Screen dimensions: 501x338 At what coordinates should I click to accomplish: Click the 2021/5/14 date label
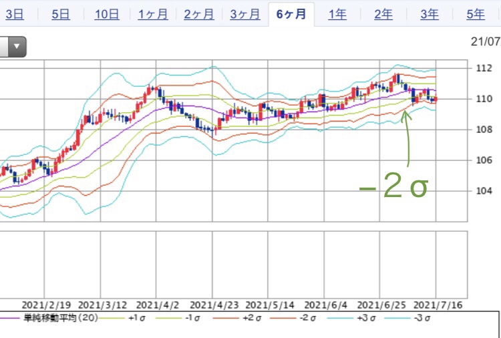tap(270, 305)
